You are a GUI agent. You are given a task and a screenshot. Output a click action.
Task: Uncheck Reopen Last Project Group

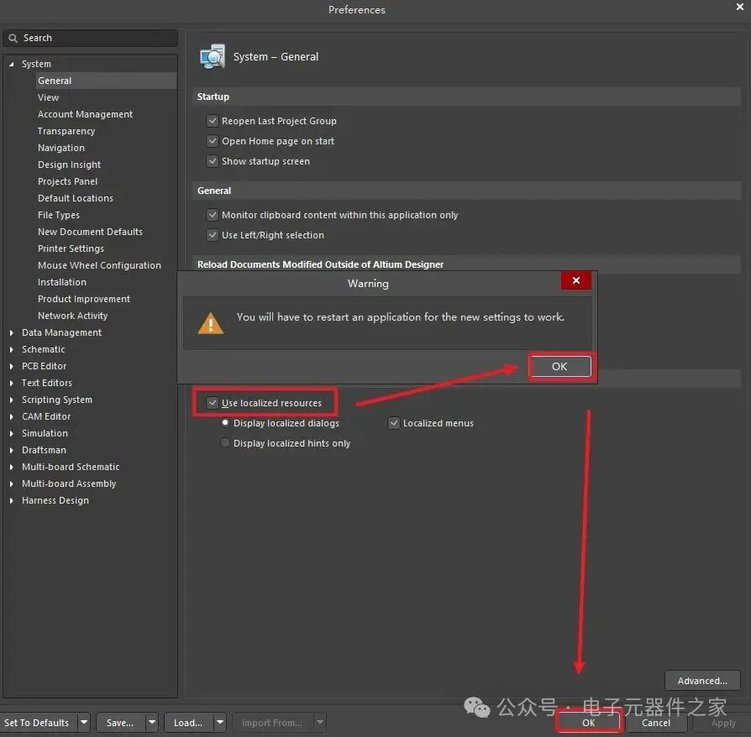click(x=213, y=121)
